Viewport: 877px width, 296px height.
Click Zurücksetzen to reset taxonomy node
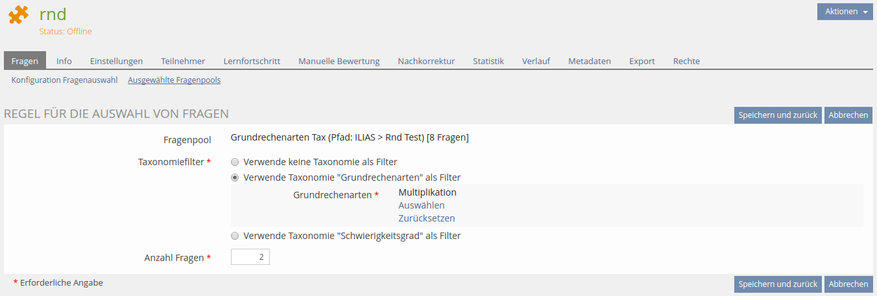tap(426, 218)
